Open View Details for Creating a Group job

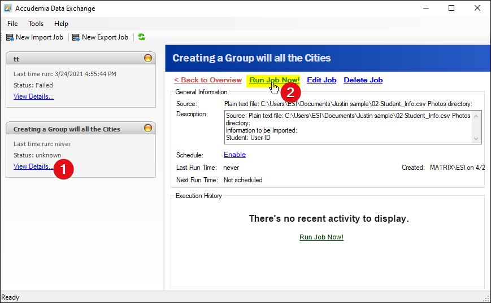[33, 166]
